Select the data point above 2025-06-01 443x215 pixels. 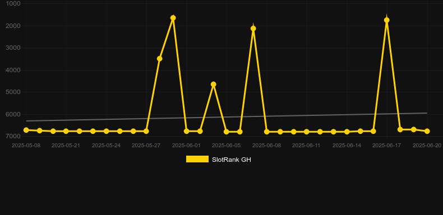point(187,131)
